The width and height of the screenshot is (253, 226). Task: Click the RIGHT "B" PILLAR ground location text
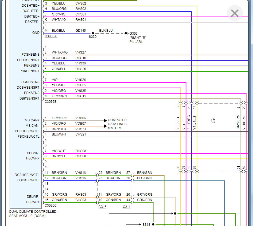[x=138, y=40]
